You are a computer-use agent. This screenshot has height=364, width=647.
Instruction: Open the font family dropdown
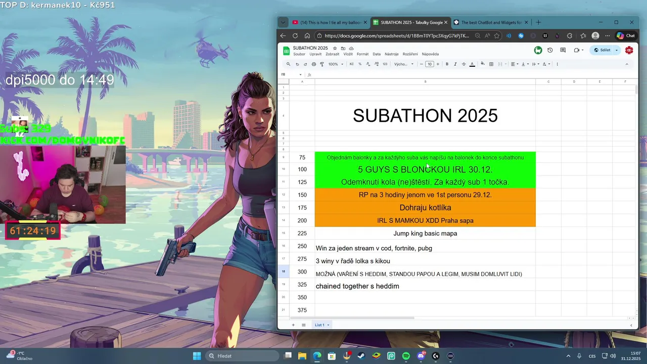coord(404,64)
